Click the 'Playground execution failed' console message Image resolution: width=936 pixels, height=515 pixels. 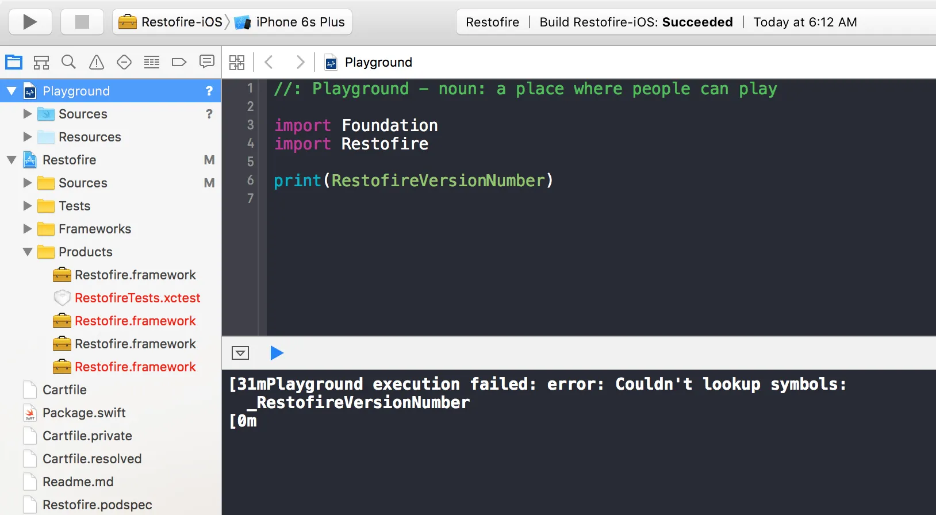[538, 384]
